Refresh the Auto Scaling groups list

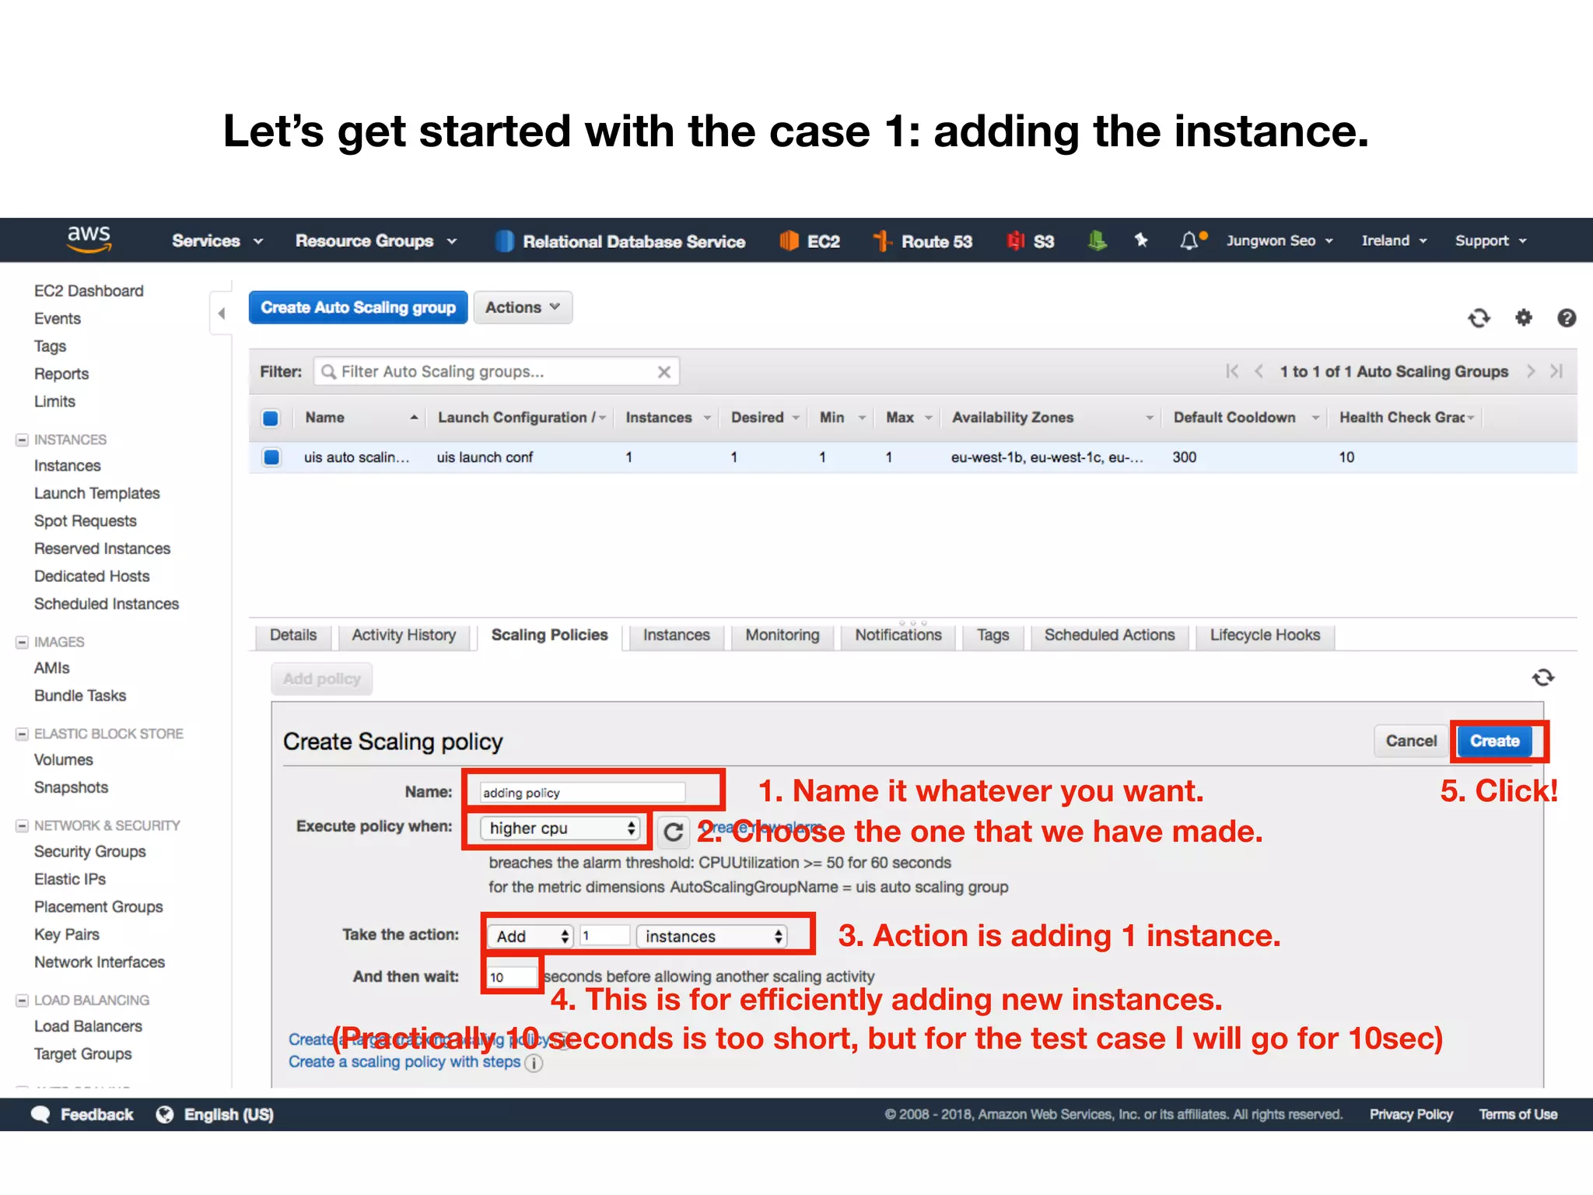point(1479,317)
